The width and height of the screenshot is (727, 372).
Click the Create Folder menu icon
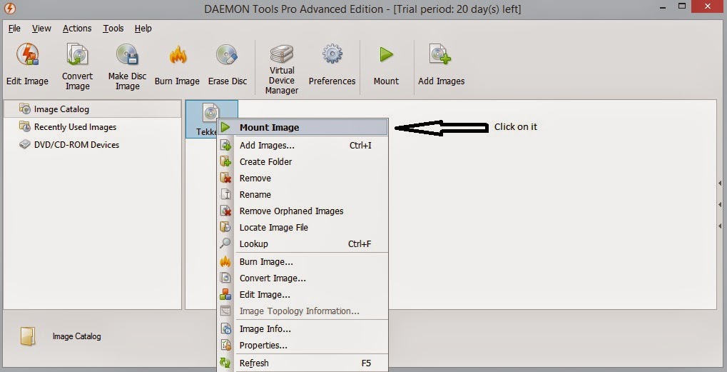click(x=225, y=161)
